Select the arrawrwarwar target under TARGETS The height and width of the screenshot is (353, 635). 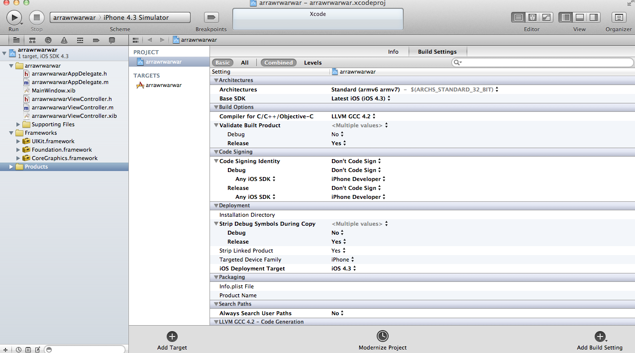click(159, 85)
